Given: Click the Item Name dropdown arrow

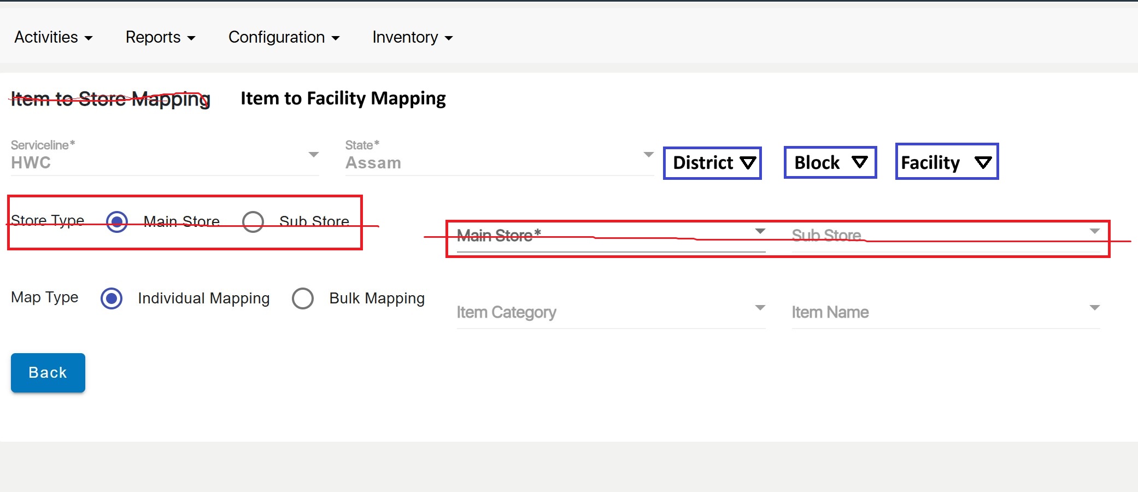Looking at the screenshot, I should [x=1094, y=308].
